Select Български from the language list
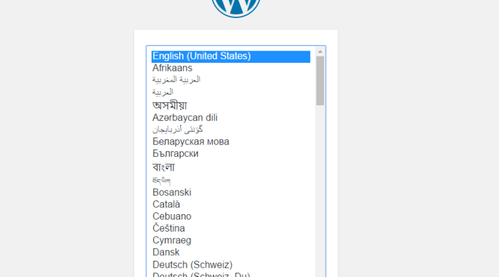 (x=175, y=153)
